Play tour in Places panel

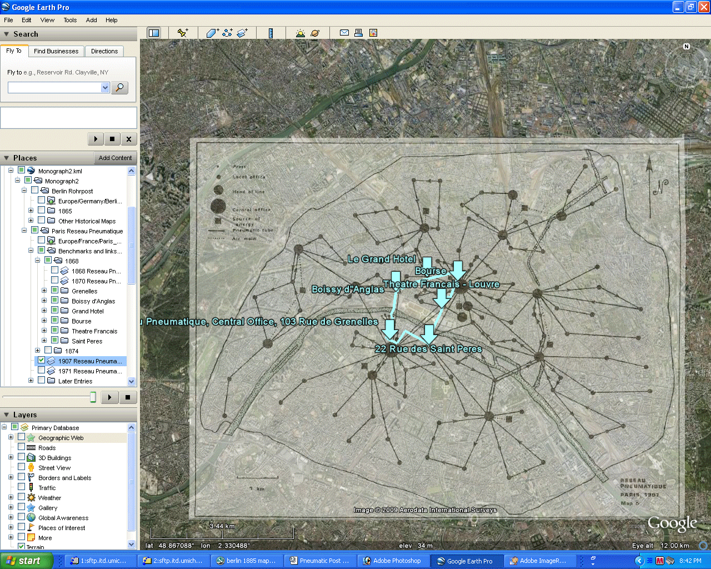110,397
